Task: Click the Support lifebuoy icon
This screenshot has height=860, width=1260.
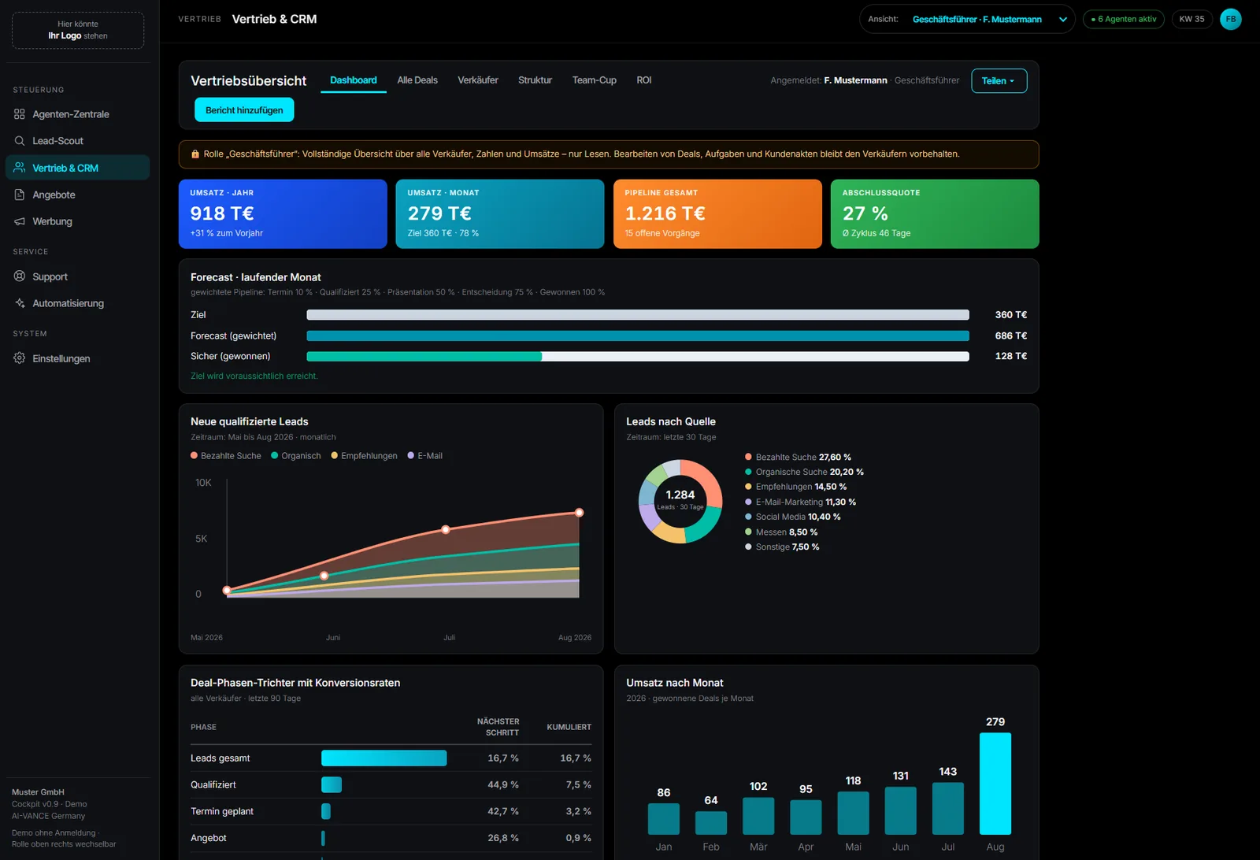Action: [x=20, y=276]
